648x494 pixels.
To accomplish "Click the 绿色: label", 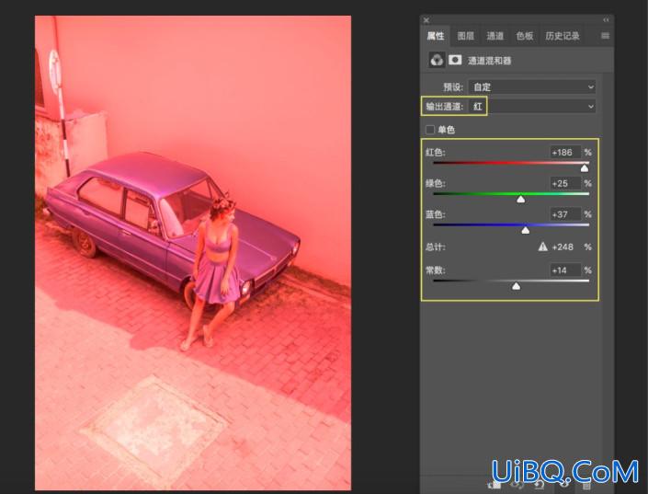I will point(435,183).
